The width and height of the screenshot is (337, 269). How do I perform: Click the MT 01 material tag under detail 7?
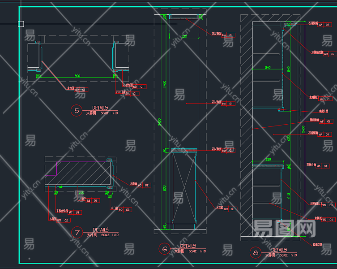[x=75, y=213]
